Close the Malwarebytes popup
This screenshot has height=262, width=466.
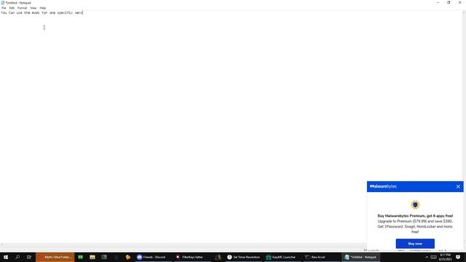click(458, 186)
